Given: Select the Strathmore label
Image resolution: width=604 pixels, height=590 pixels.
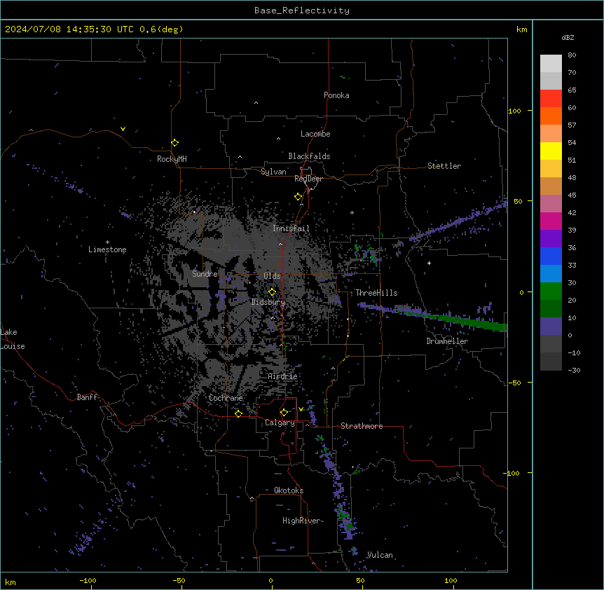Looking at the screenshot, I should point(362,426).
